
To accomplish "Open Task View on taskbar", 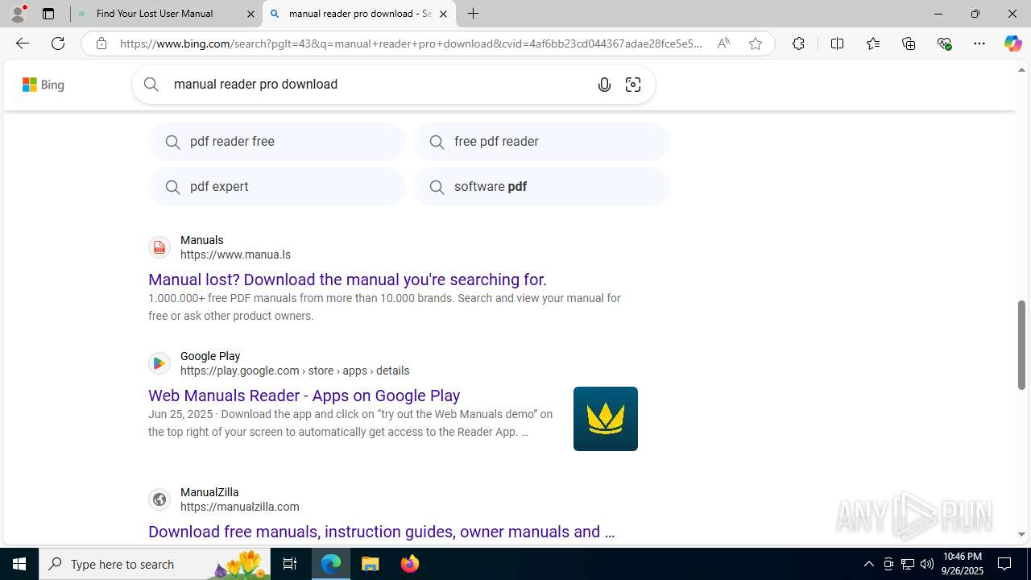I will pyautogui.click(x=290, y=564).
